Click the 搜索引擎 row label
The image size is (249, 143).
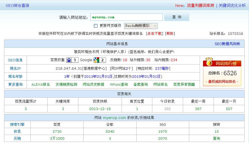pyautogui.click(x=17, y=125)
